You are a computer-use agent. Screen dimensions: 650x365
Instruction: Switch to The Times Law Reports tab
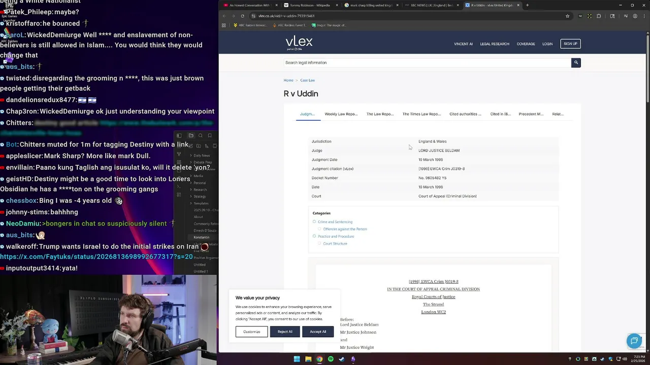coord(421,114)
